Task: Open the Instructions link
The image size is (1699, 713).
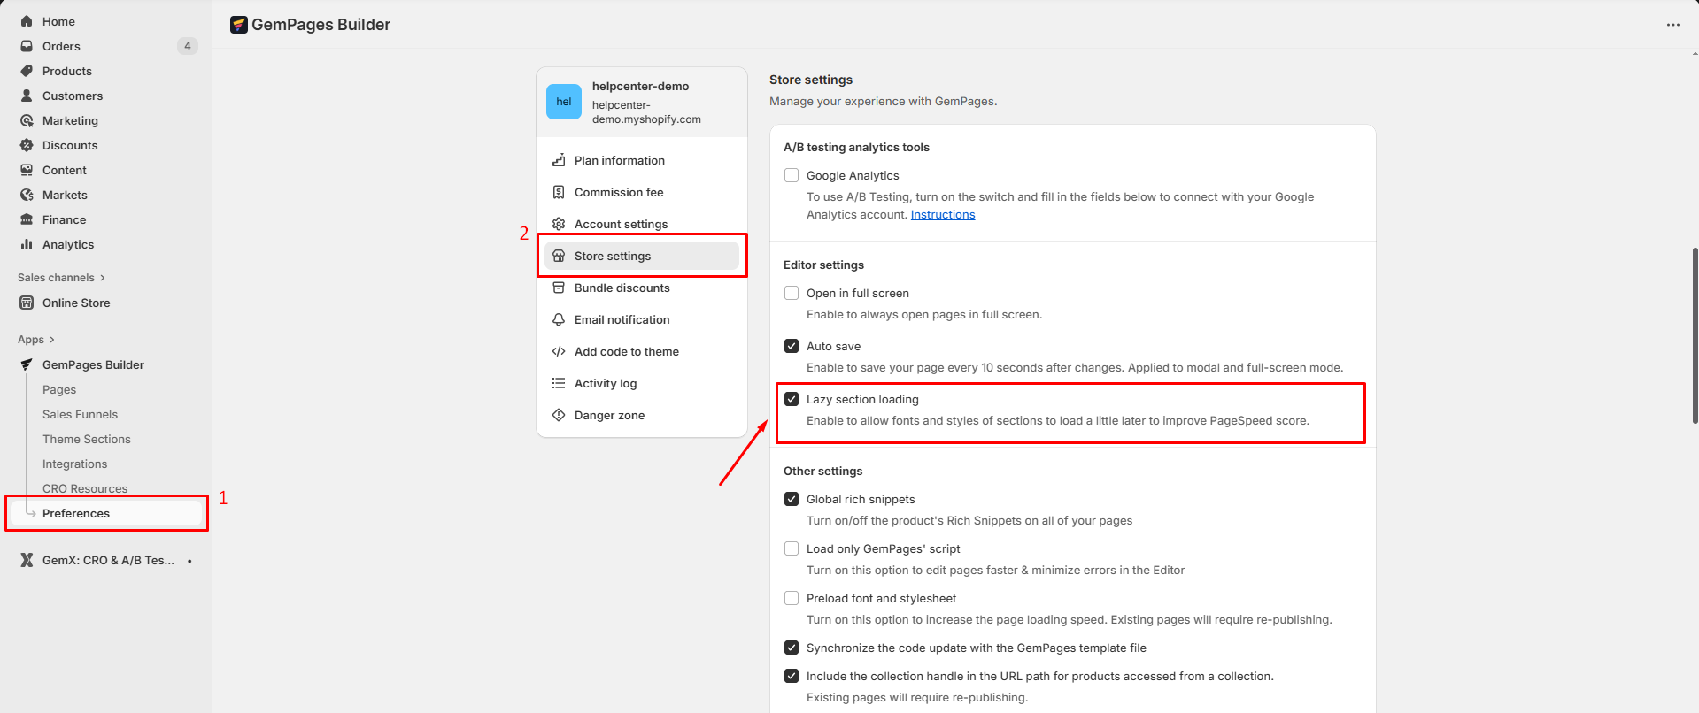Action: 942,215
